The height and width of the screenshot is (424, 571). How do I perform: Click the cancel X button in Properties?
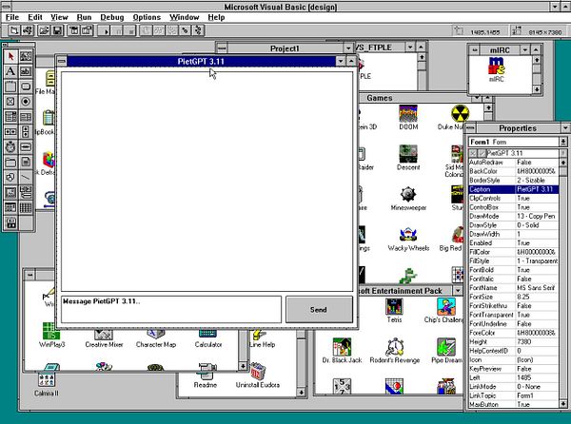point(473,153)
